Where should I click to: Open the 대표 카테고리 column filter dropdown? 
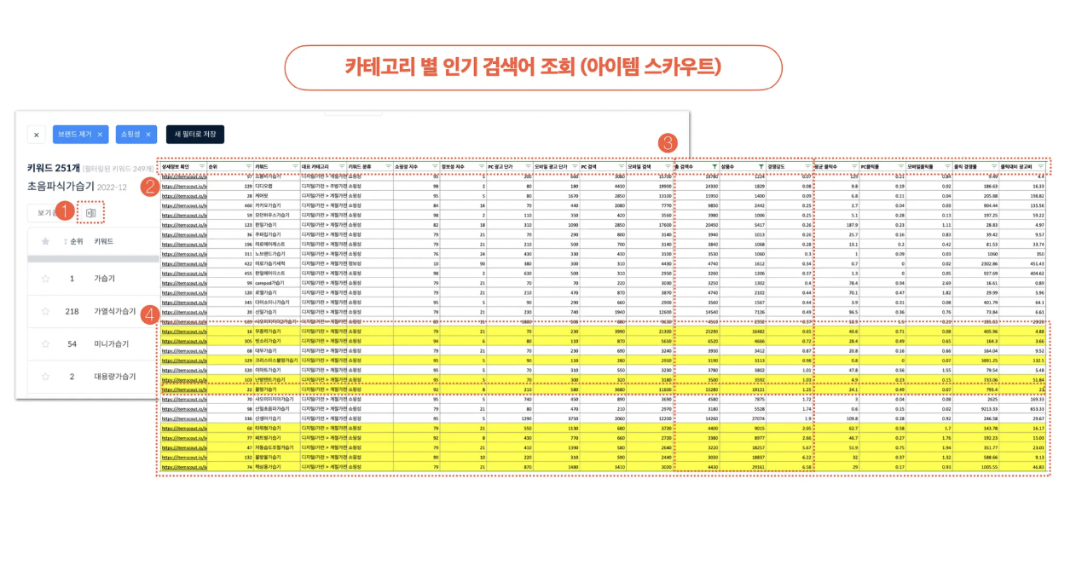tap(341, 166)
